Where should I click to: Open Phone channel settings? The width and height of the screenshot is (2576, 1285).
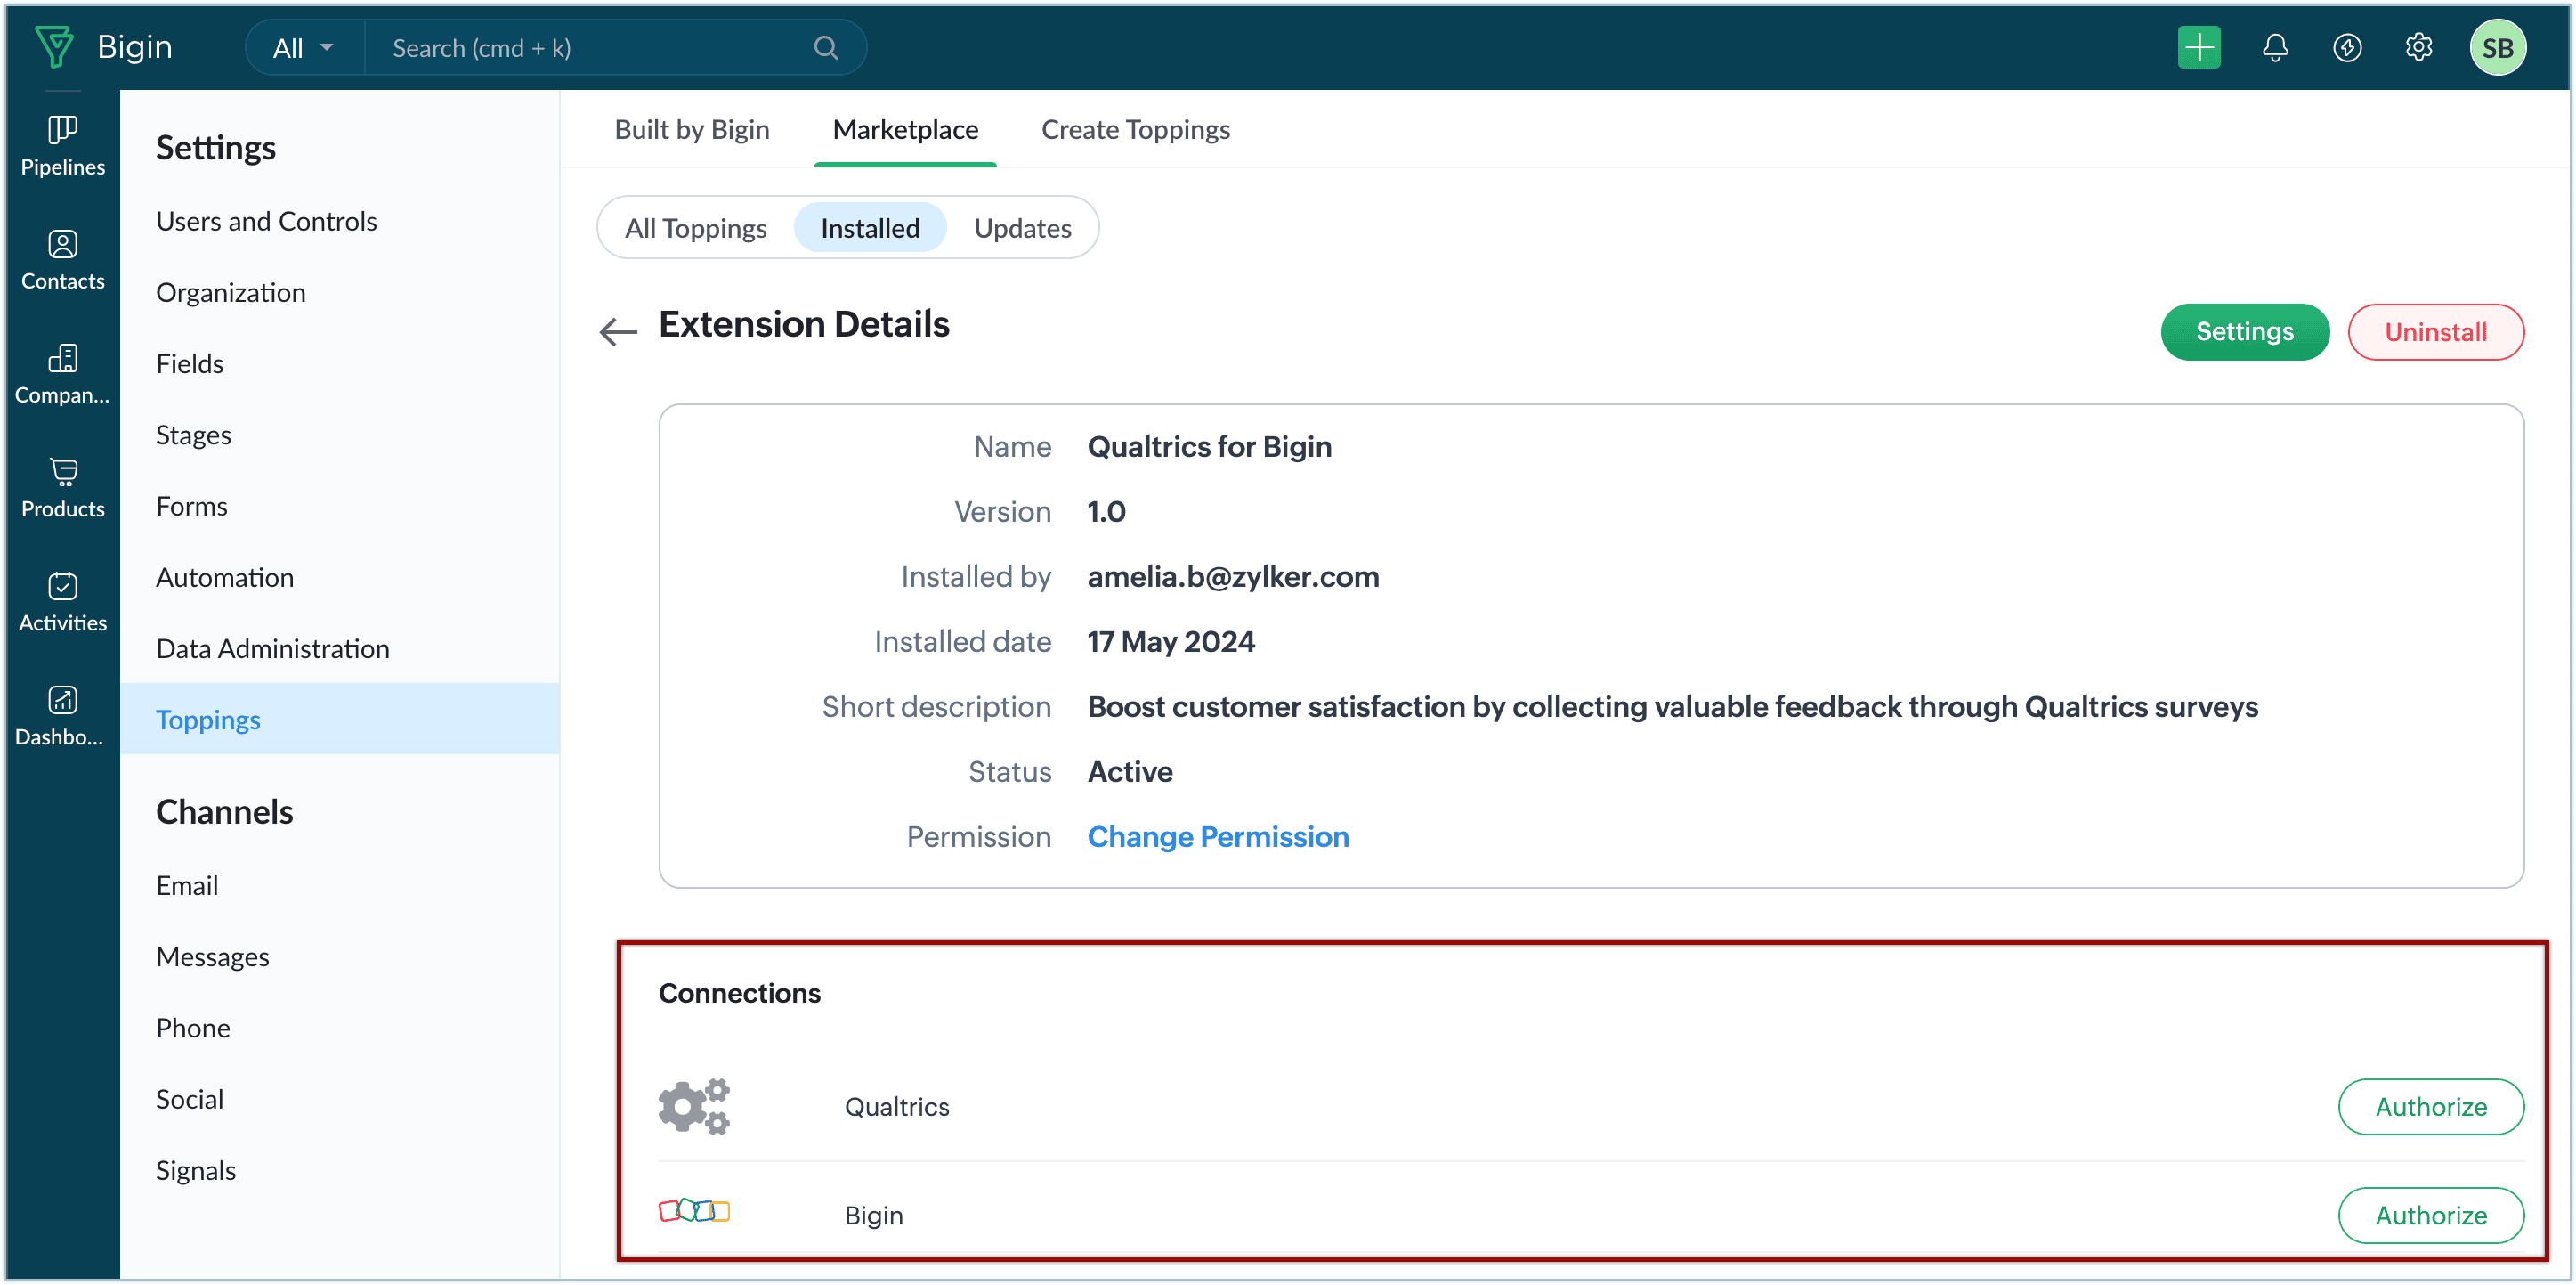pos(193,1028)
